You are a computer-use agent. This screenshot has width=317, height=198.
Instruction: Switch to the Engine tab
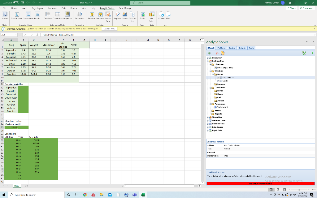[x=232, y=48]
